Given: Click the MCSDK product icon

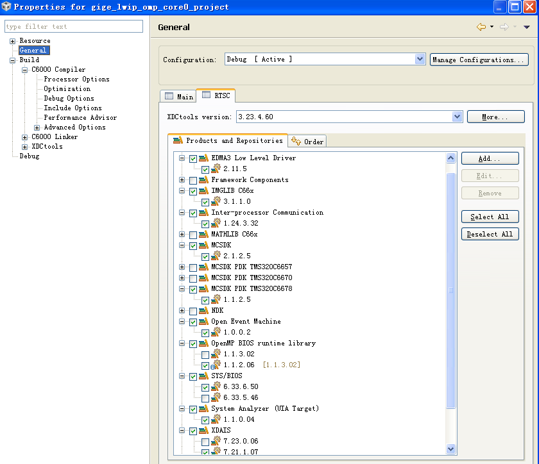Looking at the screenshot, I should point(204,245).
